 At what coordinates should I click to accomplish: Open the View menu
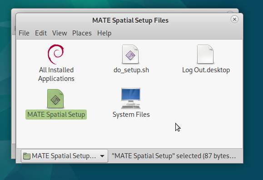click(x=60, y=33)
